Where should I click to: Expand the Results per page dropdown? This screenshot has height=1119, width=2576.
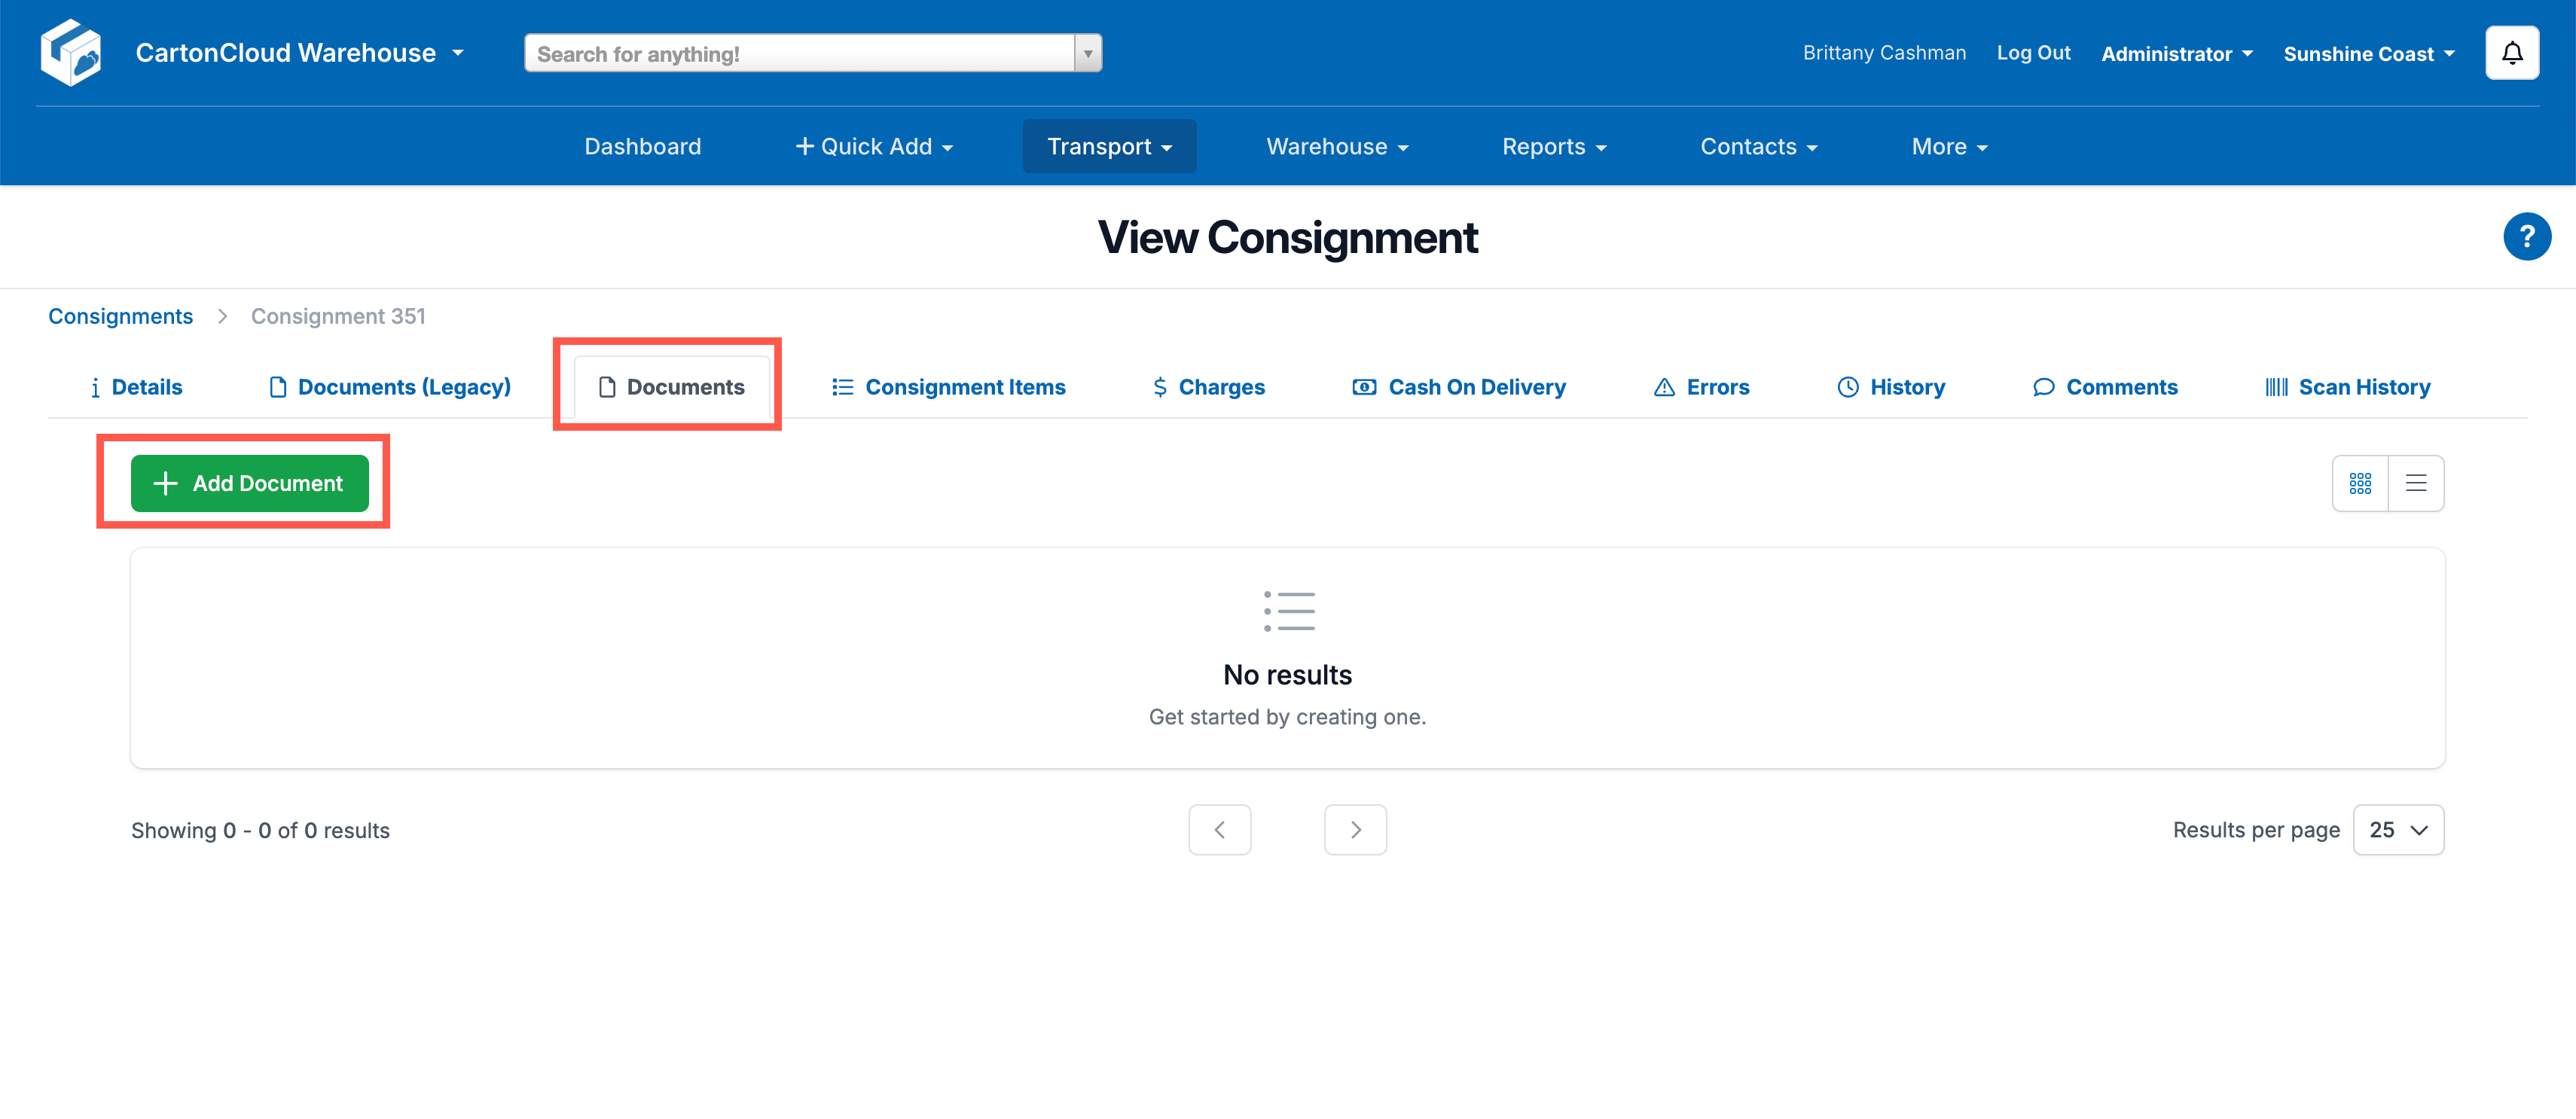coord(2397,829)
